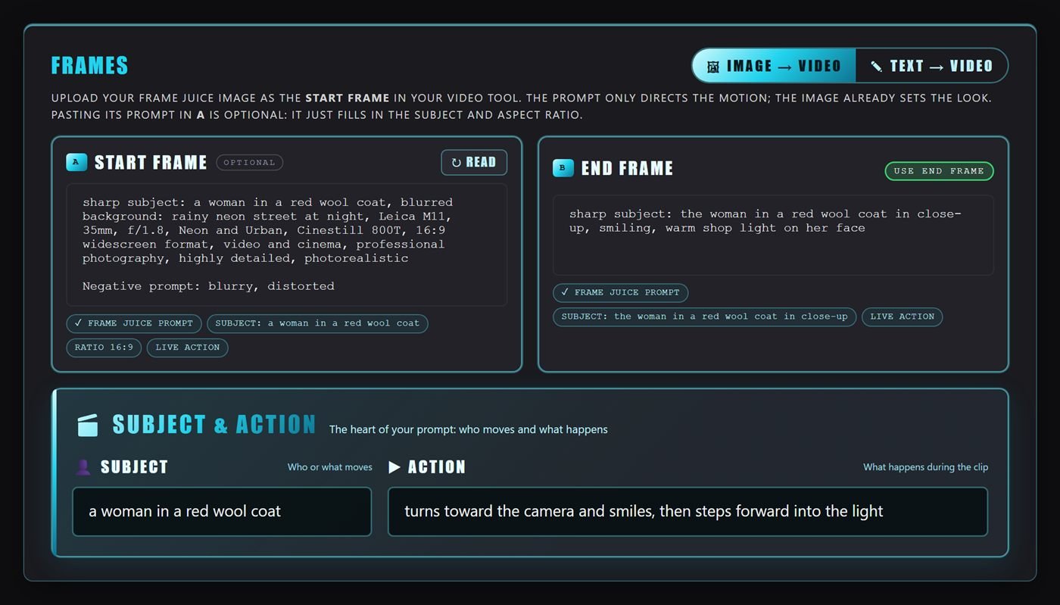Image resolution: width=1060 pixels, height=605 pixels.
Task: Click the 'Who or what moves' hint text
Action: click(330, 467)
